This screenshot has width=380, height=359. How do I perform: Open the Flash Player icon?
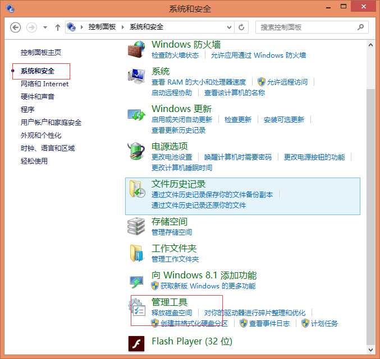(136, 343)
